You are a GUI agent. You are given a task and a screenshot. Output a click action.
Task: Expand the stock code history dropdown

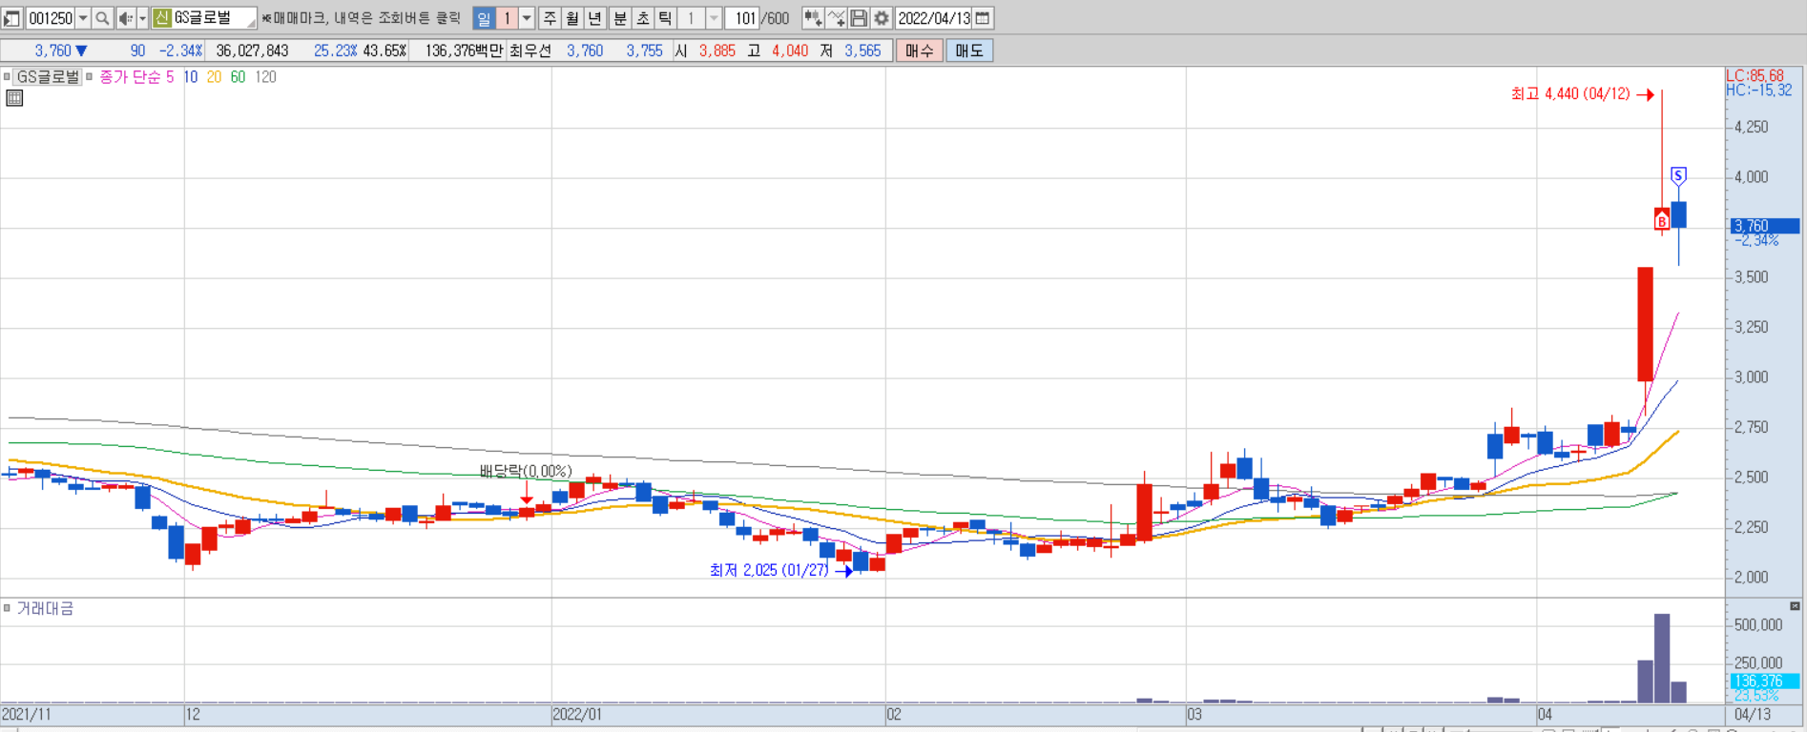pos(83,18)
